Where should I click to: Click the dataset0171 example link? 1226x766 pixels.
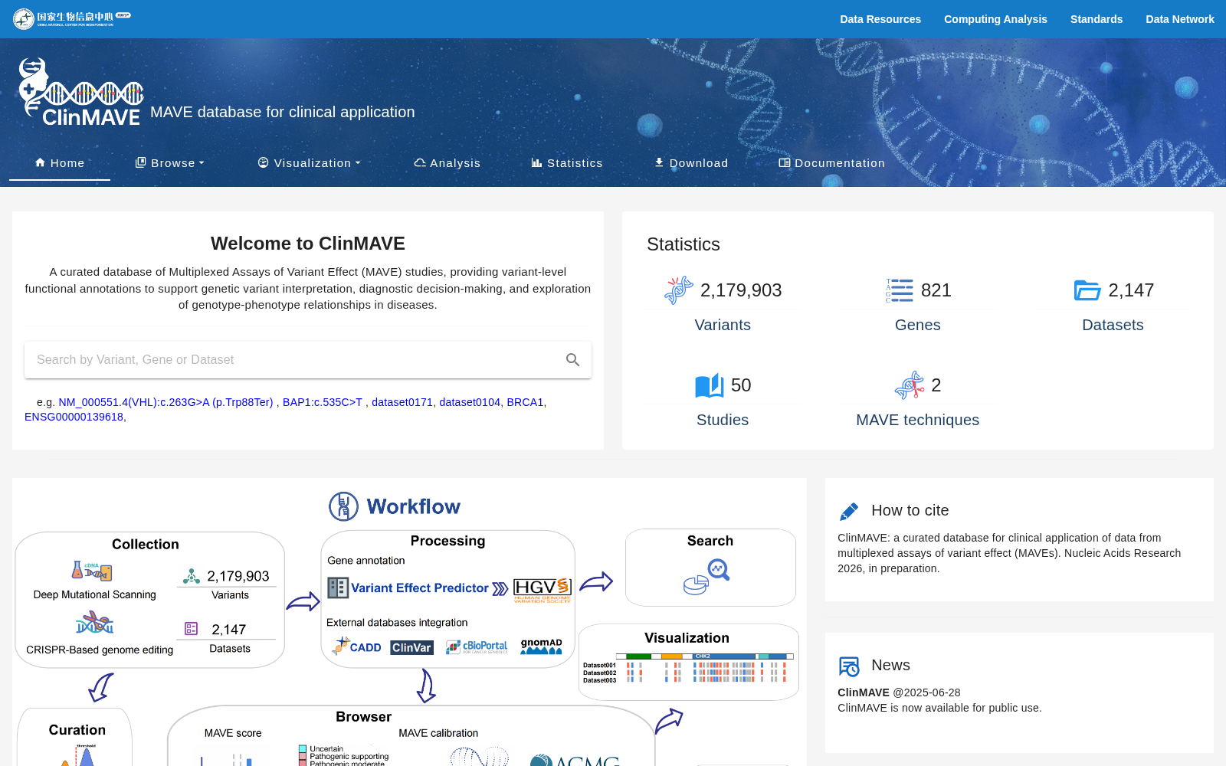pyautogui.click(x=402, y=402)
